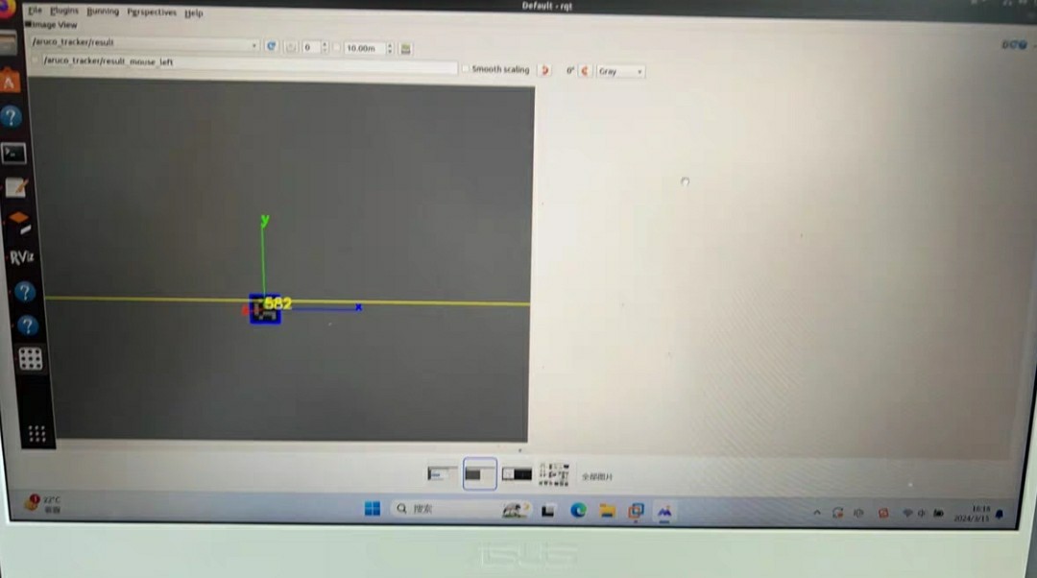Screen dimensions: 1037x578
Task: Open the text editor dock icon
Action: click(x=16, y=188)
